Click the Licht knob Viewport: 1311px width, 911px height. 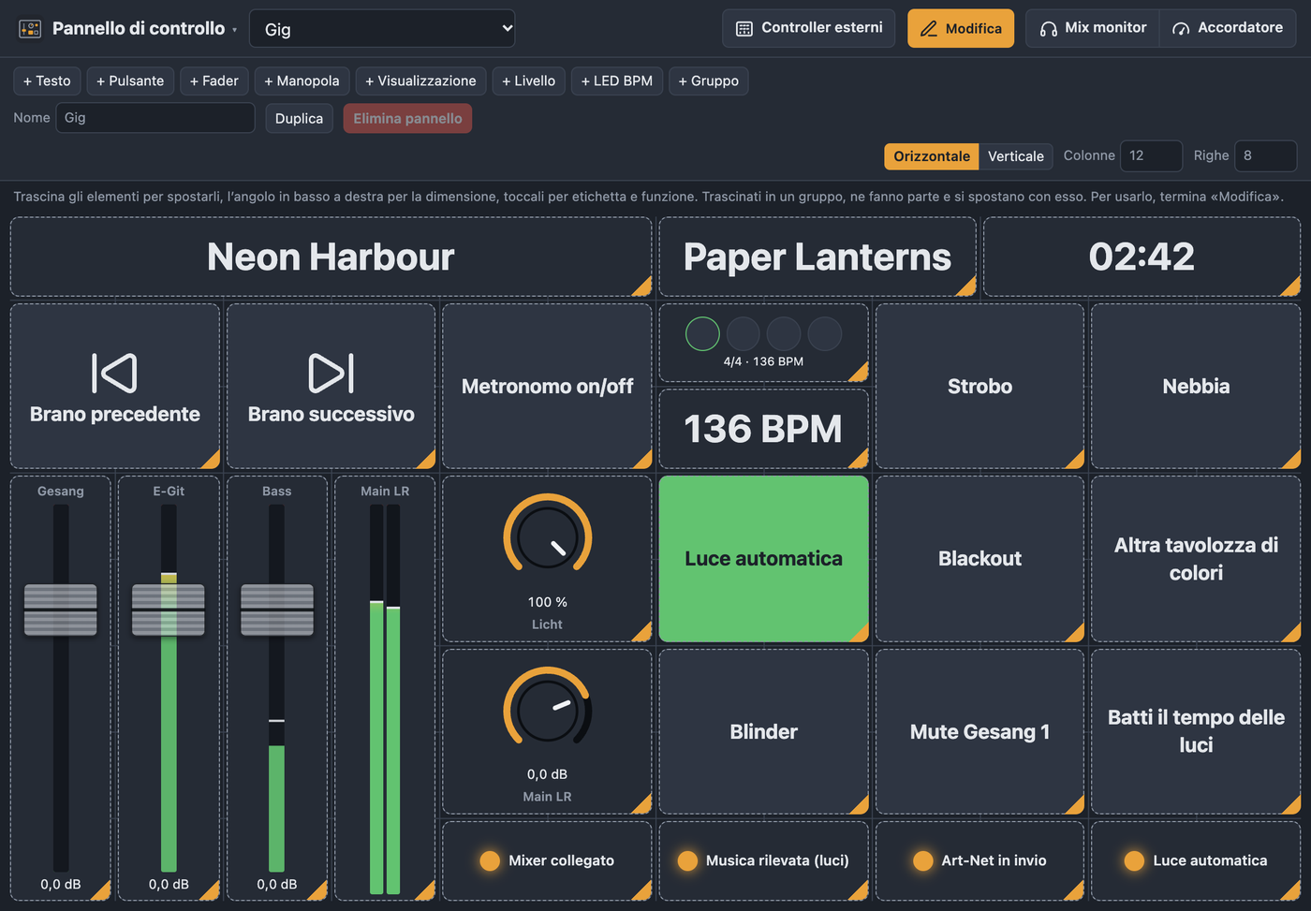coord(548,537)
